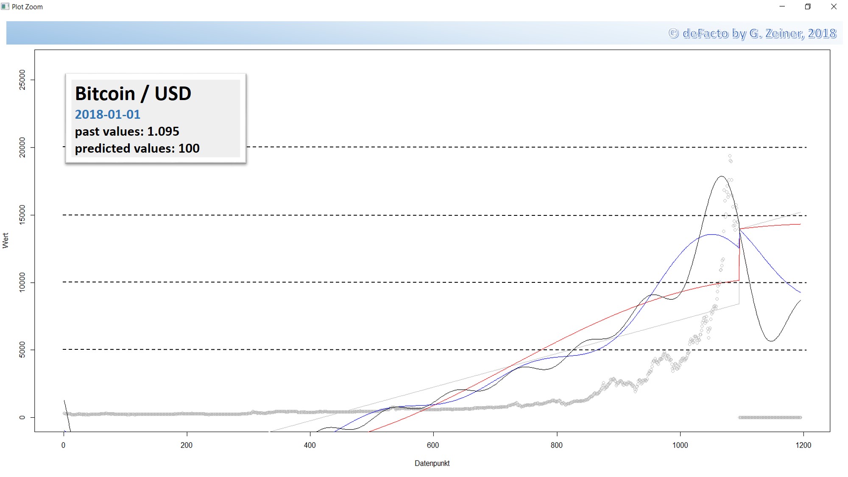The width and height of the screenshot is (848, 477).
Task: Click the 400 x-axis tick label
Action: (310, 445)
